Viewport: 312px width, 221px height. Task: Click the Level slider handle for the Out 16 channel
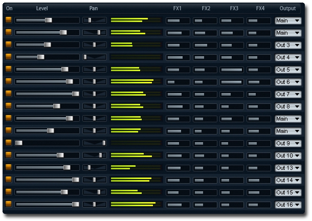pos(76,205)
